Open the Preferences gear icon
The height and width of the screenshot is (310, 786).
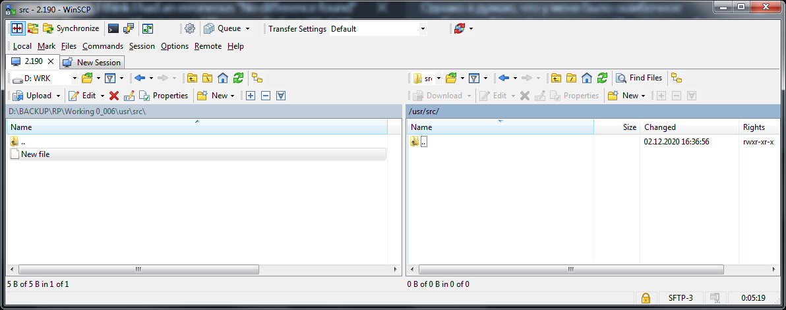coord(190,28)
